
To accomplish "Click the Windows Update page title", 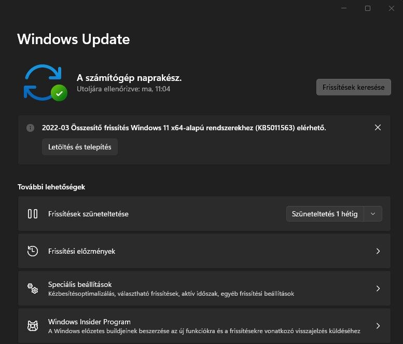I will coord(74,39).
